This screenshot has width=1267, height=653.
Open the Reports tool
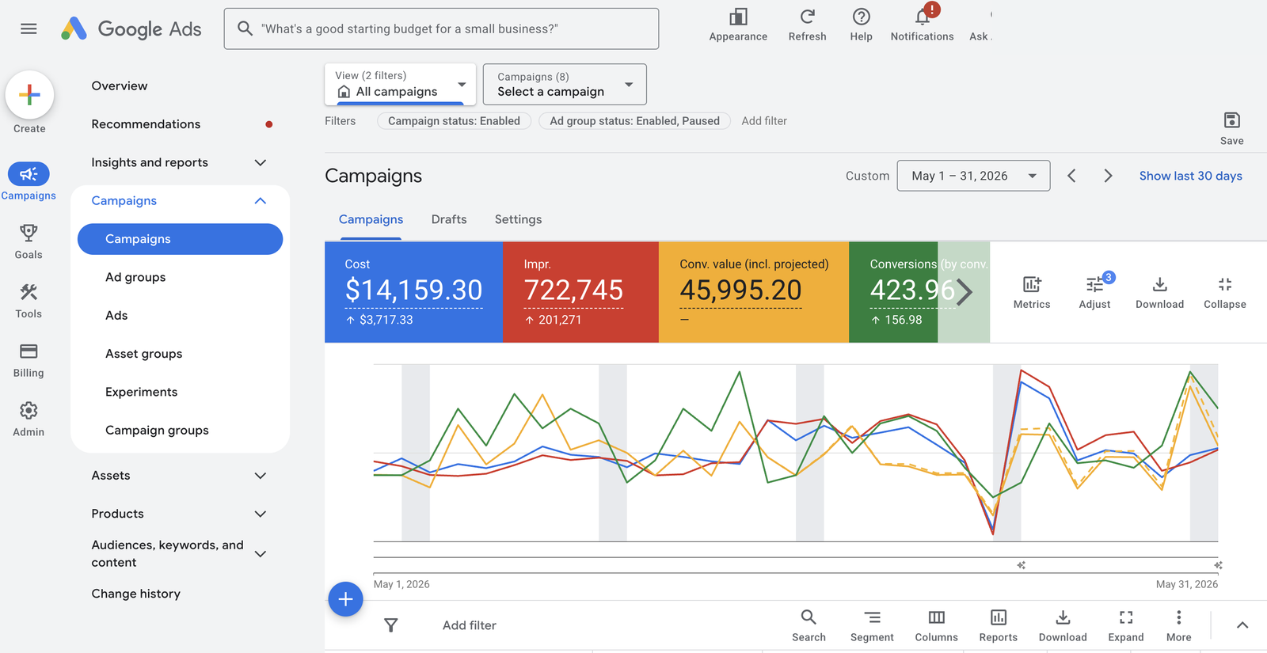[x=998, y=617]
